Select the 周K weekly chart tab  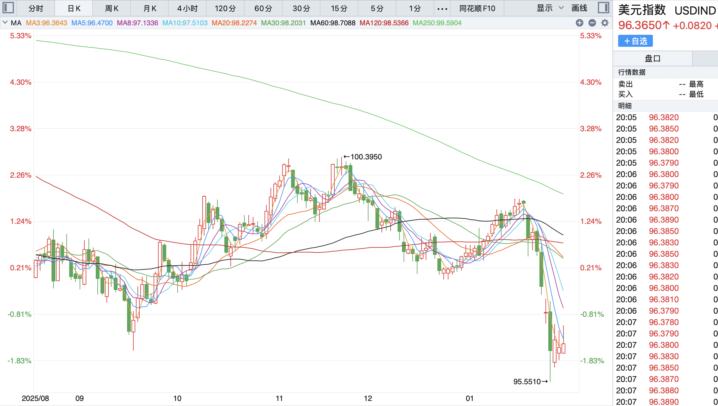point(112,9)
